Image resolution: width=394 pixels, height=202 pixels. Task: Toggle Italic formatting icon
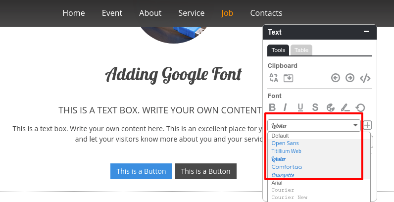285,107
